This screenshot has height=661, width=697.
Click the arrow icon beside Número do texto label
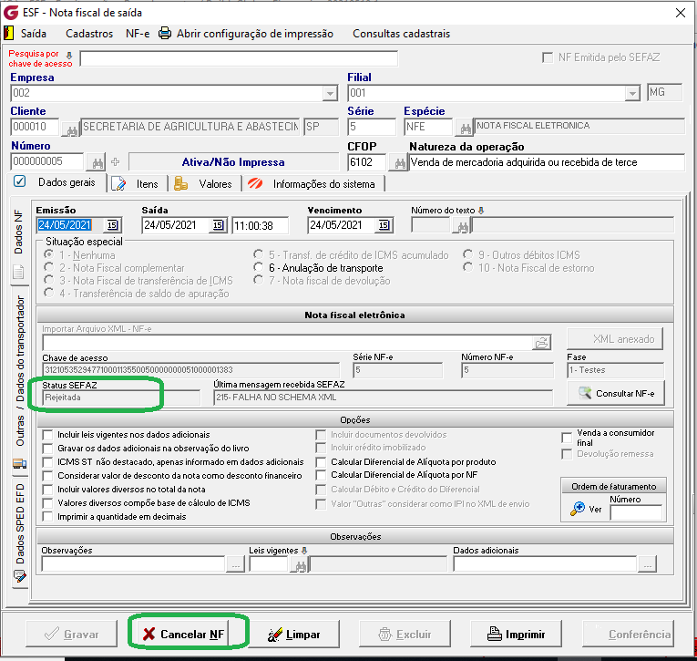pyautogui.click(x=481, y=210)
